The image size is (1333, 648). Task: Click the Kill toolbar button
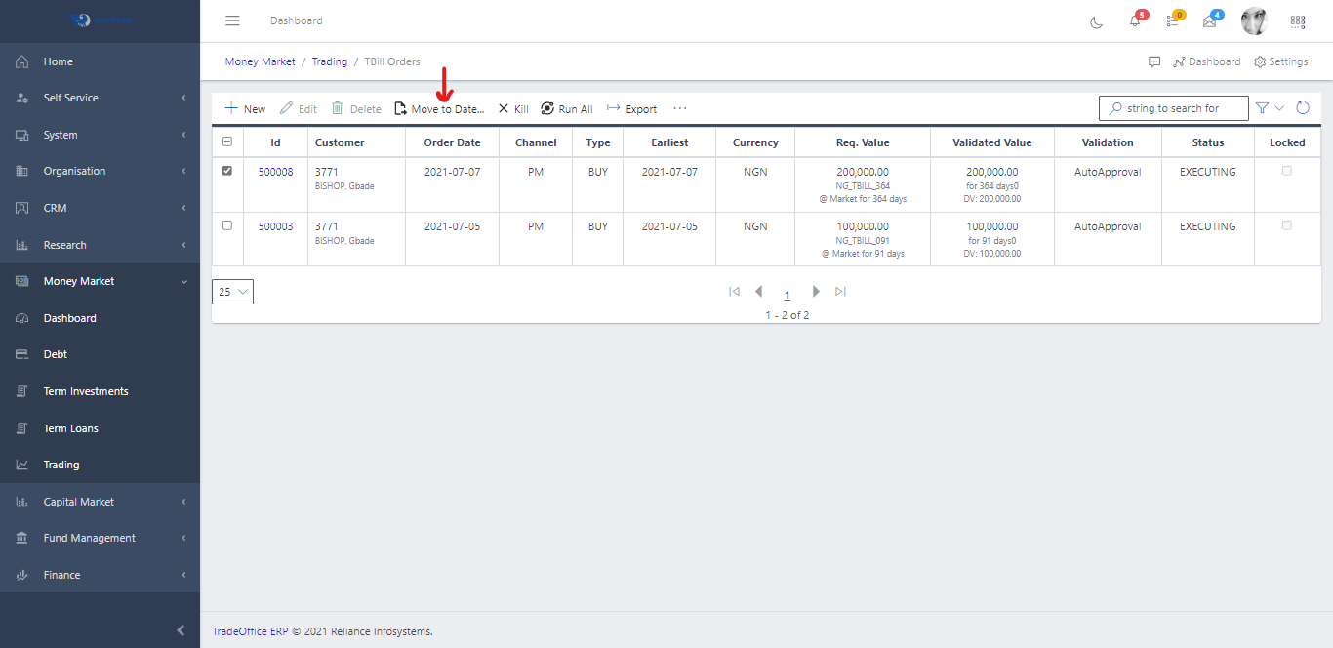(x=513, y=109)
